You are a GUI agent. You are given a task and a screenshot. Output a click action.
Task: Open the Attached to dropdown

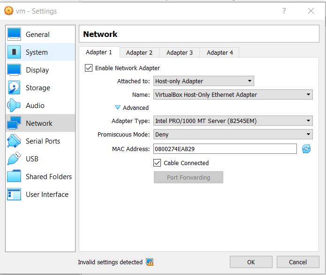coord(204,81)
